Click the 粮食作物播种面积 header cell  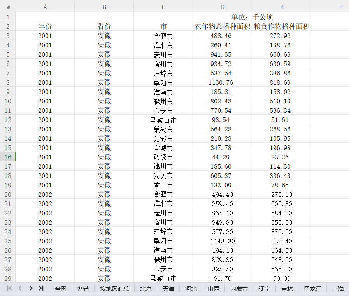pos(281,26)
